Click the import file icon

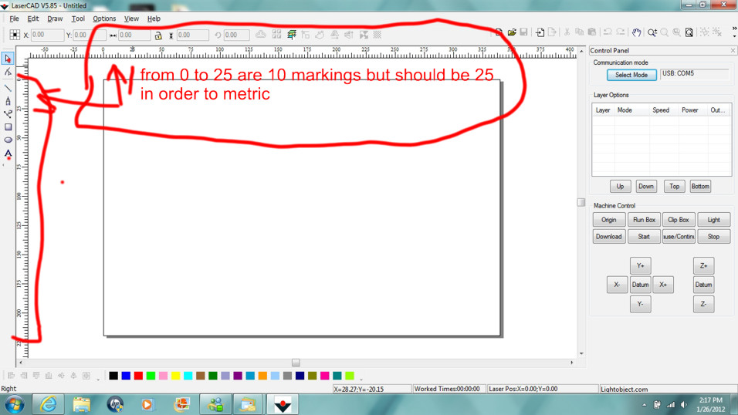[540, 33]
